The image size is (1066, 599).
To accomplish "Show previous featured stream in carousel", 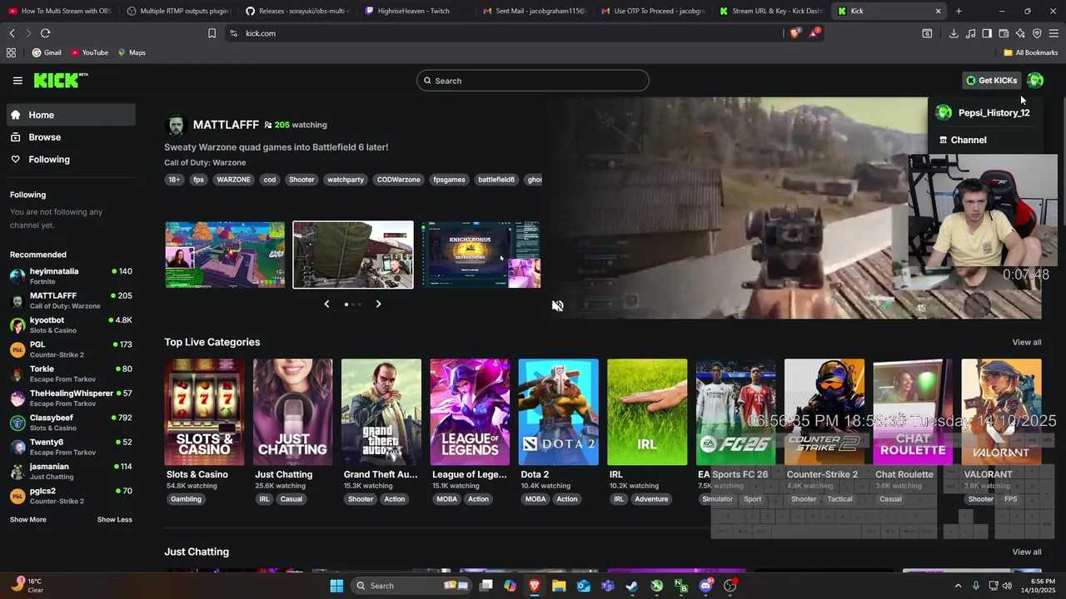I will (326, 304).
